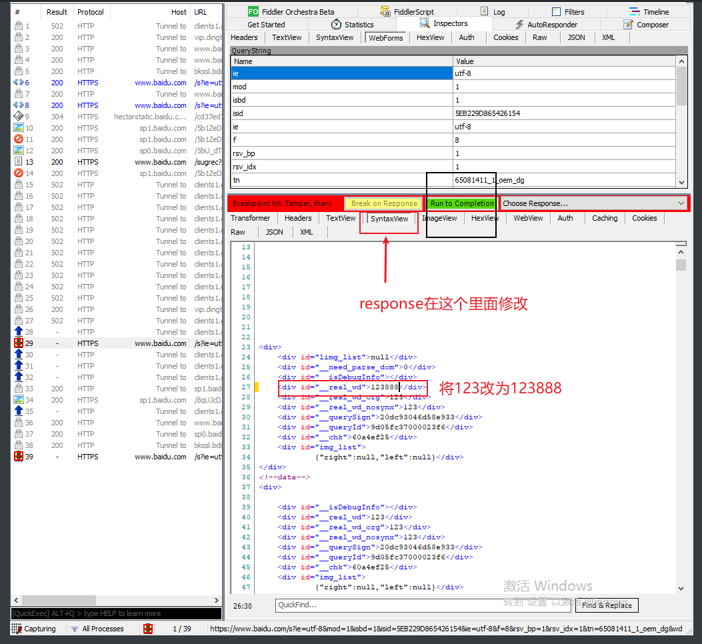Click the Find & Replace button

click(607, 605)
